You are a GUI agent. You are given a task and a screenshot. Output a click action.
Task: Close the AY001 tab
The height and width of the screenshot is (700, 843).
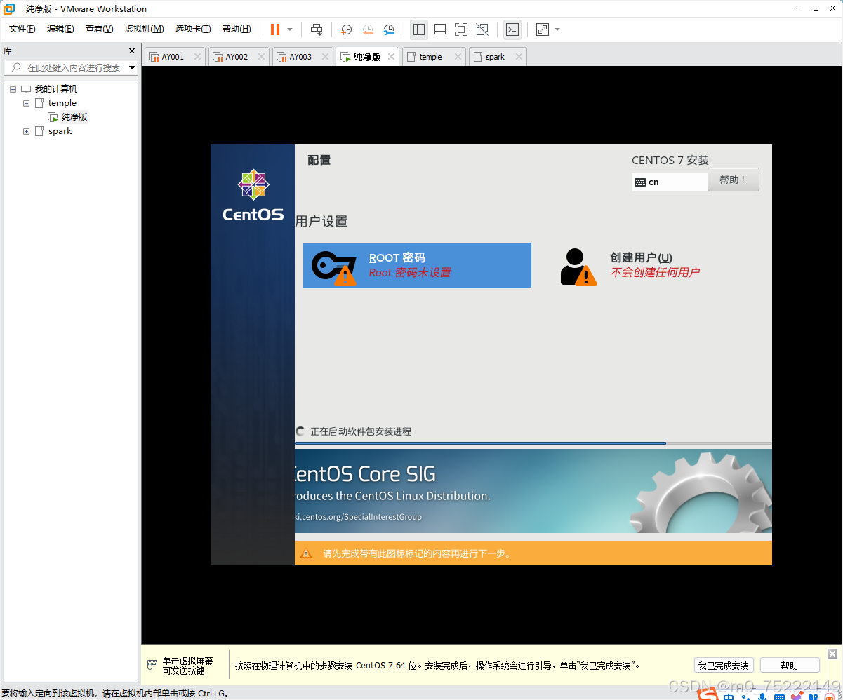coord(197,57)
